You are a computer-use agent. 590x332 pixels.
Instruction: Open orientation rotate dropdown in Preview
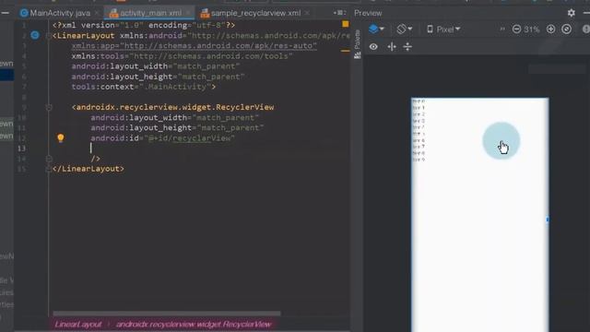click(x=405, y=29)
